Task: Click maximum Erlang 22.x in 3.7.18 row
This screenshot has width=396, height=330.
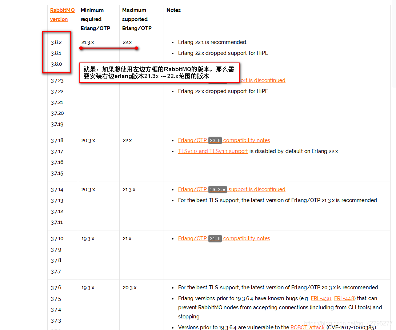Action: [x=127, y=140]
